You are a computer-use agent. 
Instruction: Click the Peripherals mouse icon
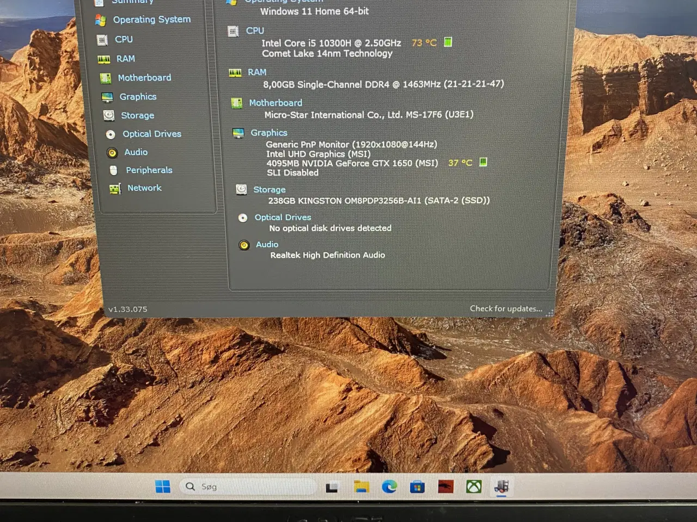114,170
